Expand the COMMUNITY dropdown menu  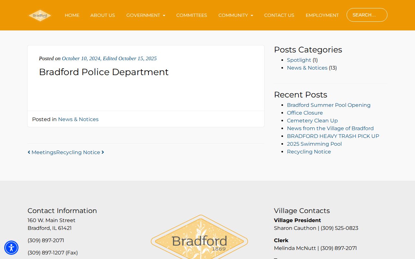click(x=236, y=15)
